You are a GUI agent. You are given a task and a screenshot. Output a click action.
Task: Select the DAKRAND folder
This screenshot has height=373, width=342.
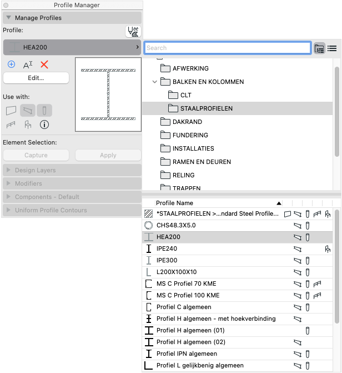[x=237, y=122]
